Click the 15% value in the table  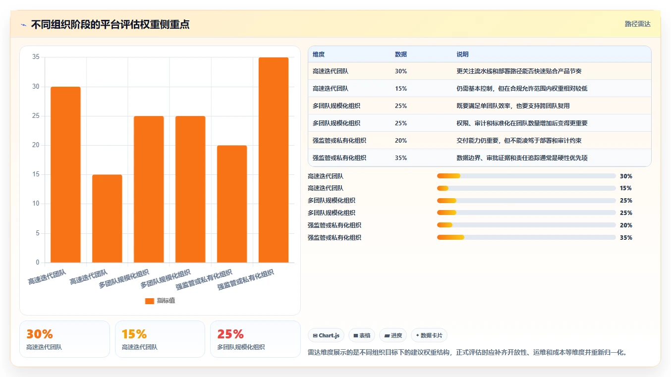401,89
